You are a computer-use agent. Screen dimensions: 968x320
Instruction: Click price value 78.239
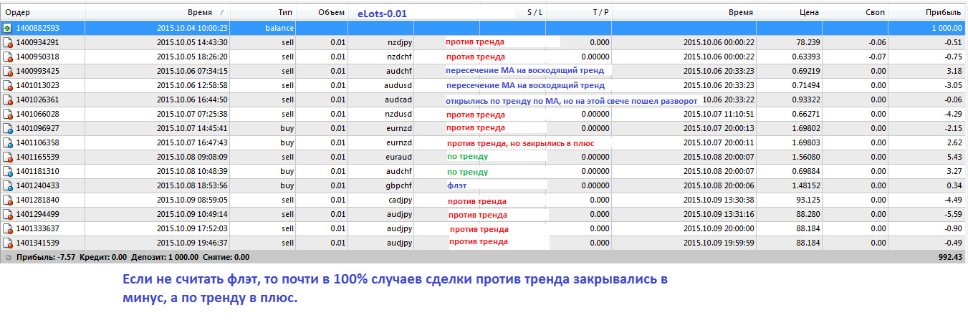[x=808, y=42]
